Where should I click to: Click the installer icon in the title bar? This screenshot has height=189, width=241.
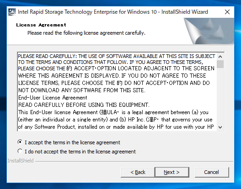tap(12, 12)
